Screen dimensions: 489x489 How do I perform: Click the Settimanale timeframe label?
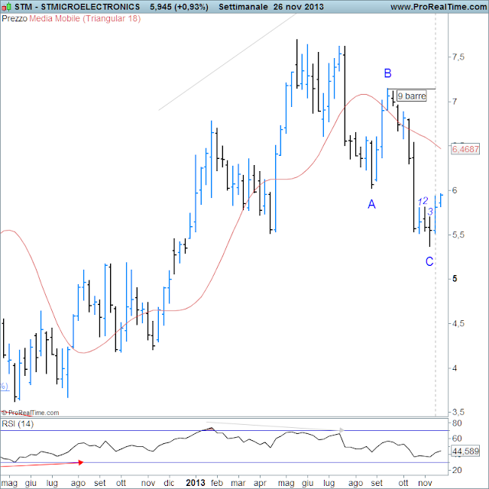(x=243, y=7)
